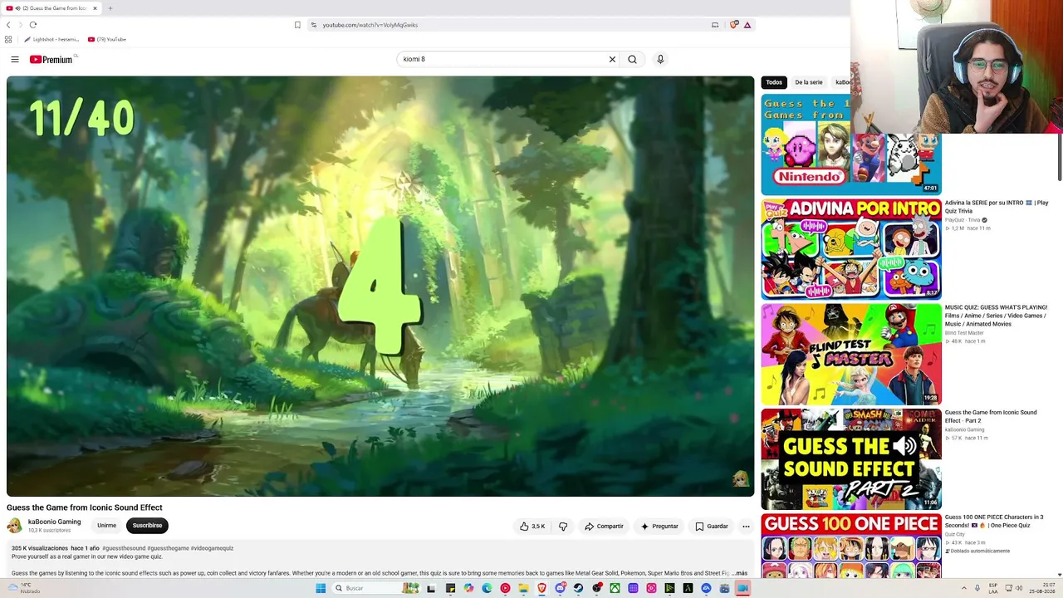Expand the description with ...más
The width and height of the screenshot is (1063, 598).
[x=739, y=573]
